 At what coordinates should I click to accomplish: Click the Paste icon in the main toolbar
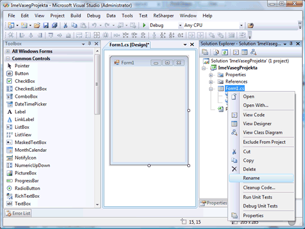[x=83, y=25]
